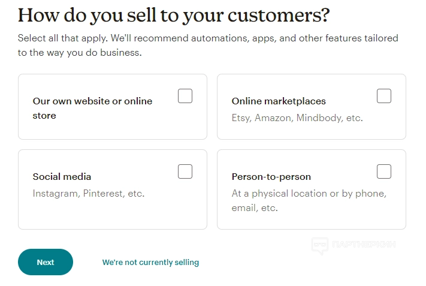Image resolution: width=426 pixels, height=286 pixels.
Task: Select the Person-to-person checkbox
Action: click(x=384, y=171)
